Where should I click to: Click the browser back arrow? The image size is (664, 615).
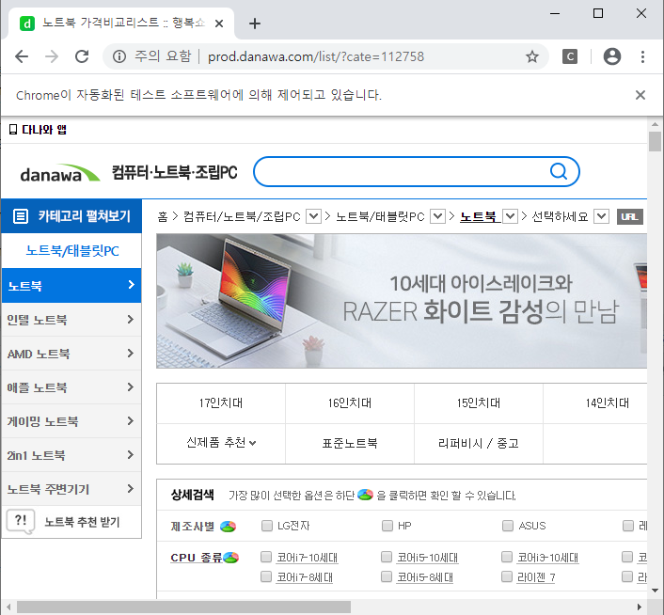(x=22, y=56)
